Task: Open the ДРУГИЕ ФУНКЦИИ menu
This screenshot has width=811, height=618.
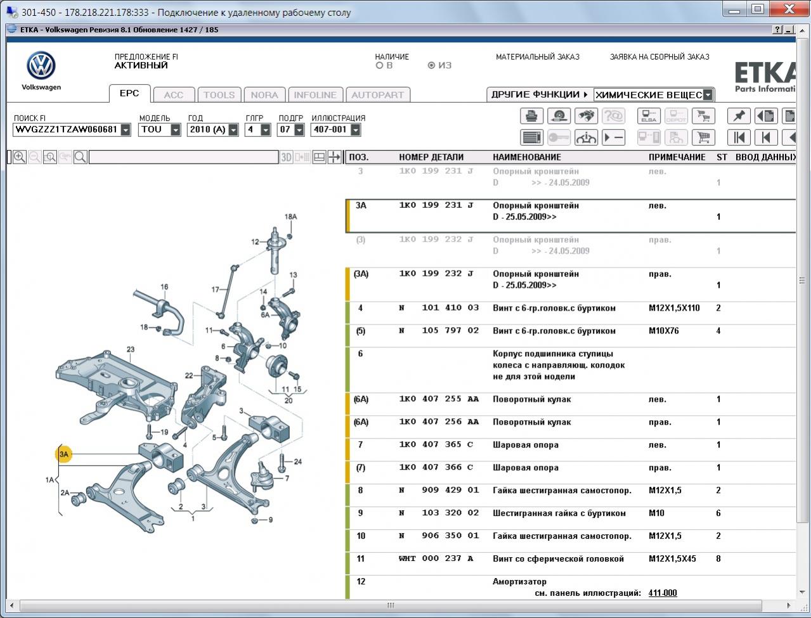Action: 540,94
